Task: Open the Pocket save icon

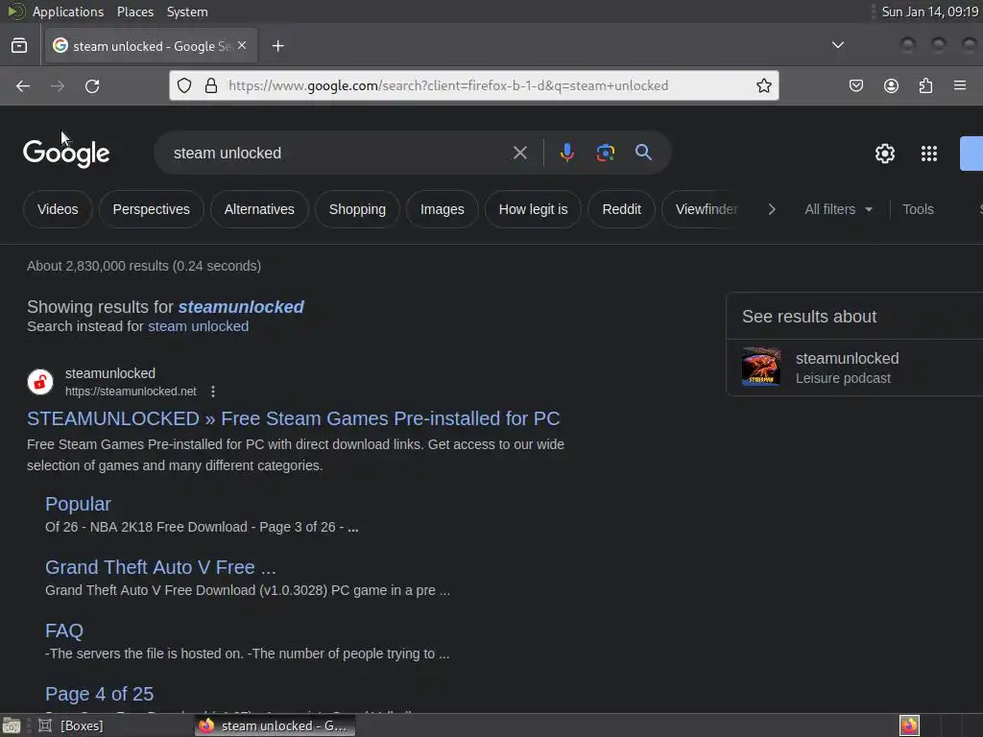Action: tap(855, 85)
